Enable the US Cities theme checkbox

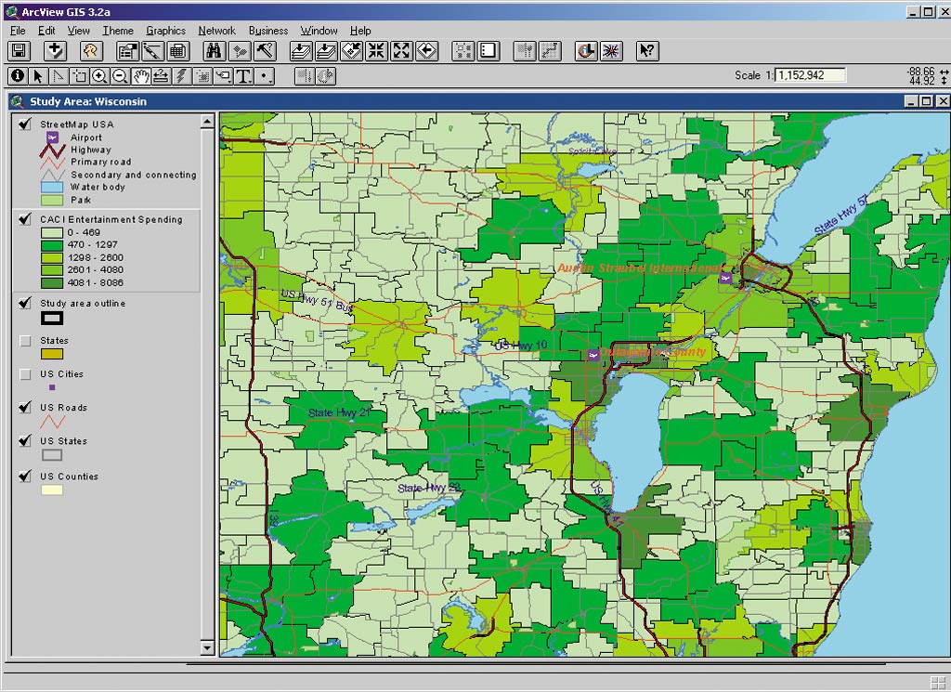coord(25,374)
